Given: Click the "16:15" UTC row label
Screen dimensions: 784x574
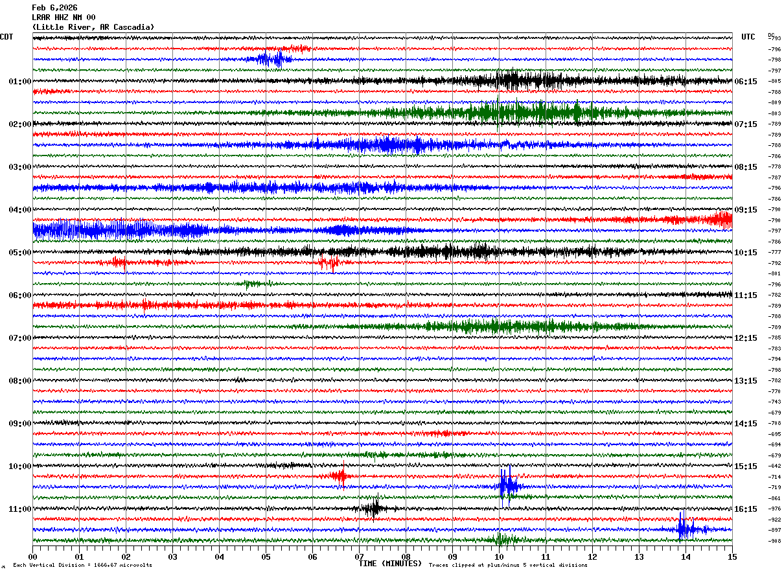Looking at the screenshot, I should tap(746, 509).
